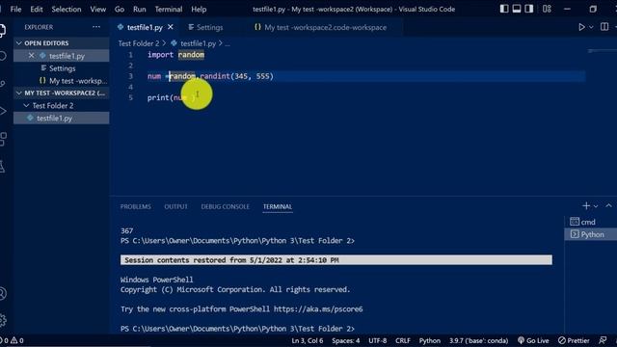Click the 'import random' code line
Screen dimensions: 617x347
(x=175, y=55)
